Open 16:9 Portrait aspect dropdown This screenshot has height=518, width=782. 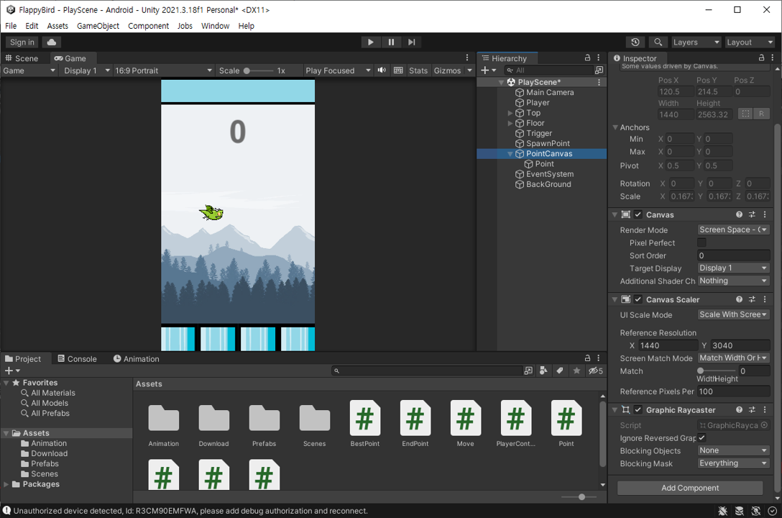[x=164, y=71]
